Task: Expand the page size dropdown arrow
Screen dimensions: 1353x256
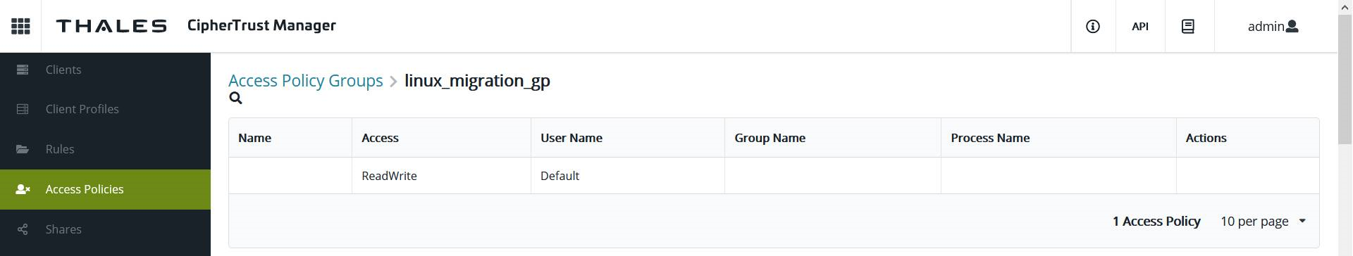Action: click(1302, 221)
